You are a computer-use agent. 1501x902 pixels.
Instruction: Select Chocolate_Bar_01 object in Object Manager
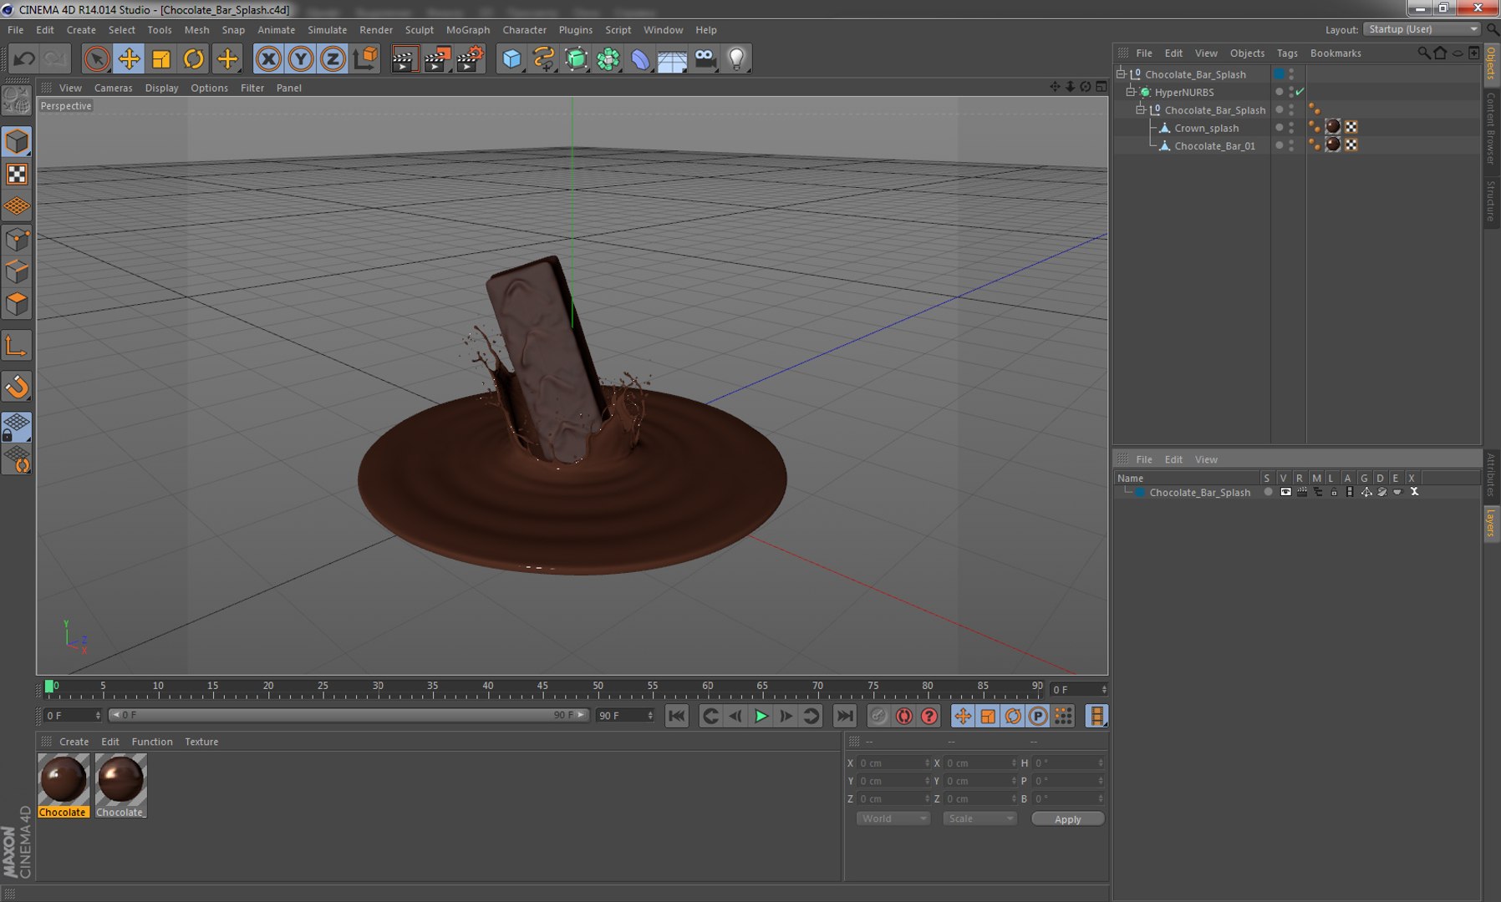pyautogui.click(x=1214, y=145)
